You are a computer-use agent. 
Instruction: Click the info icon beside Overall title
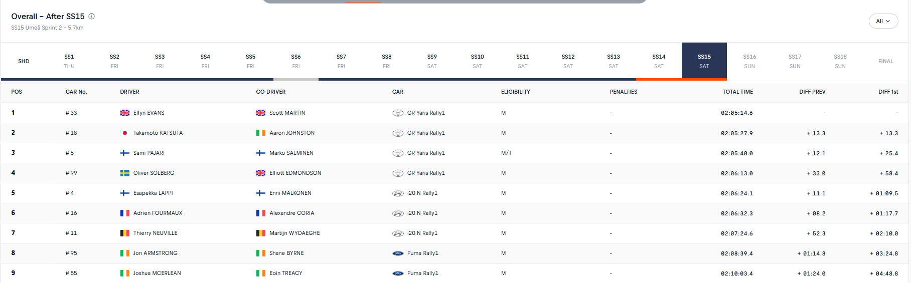(92, 17)
